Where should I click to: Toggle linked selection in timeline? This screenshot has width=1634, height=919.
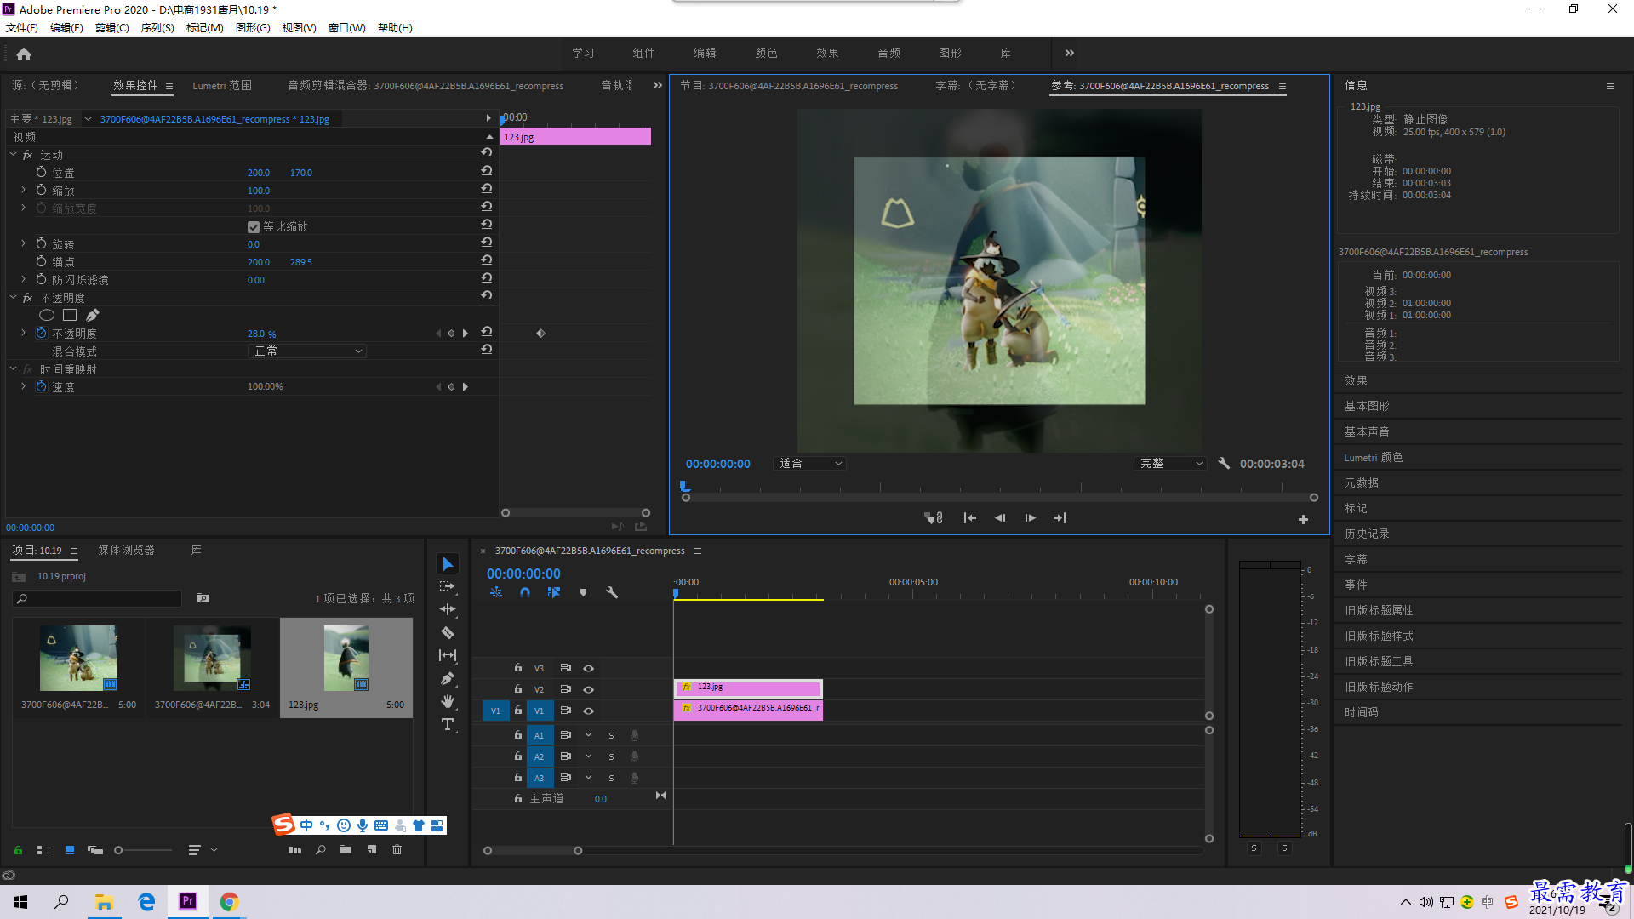pos(554,592)
